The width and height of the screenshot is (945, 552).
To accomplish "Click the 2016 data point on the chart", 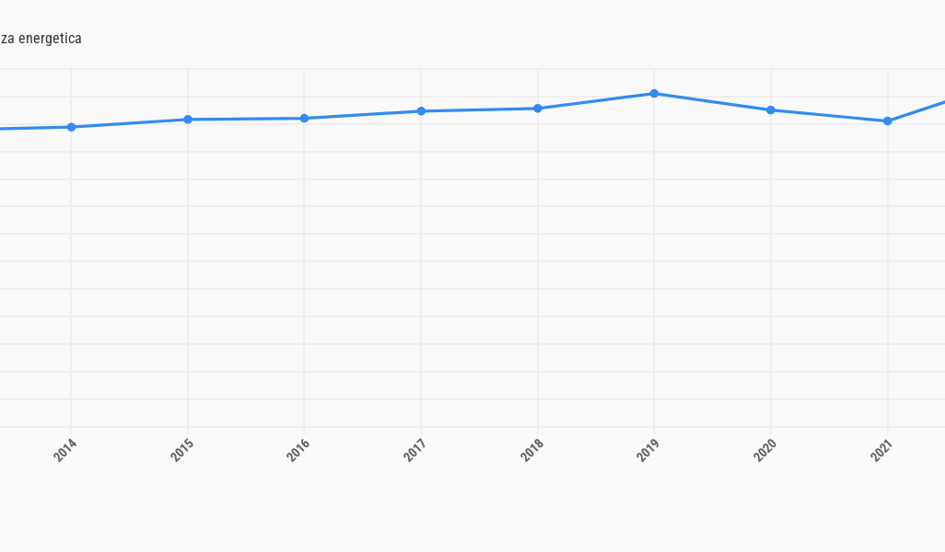I will coord(304,119).
